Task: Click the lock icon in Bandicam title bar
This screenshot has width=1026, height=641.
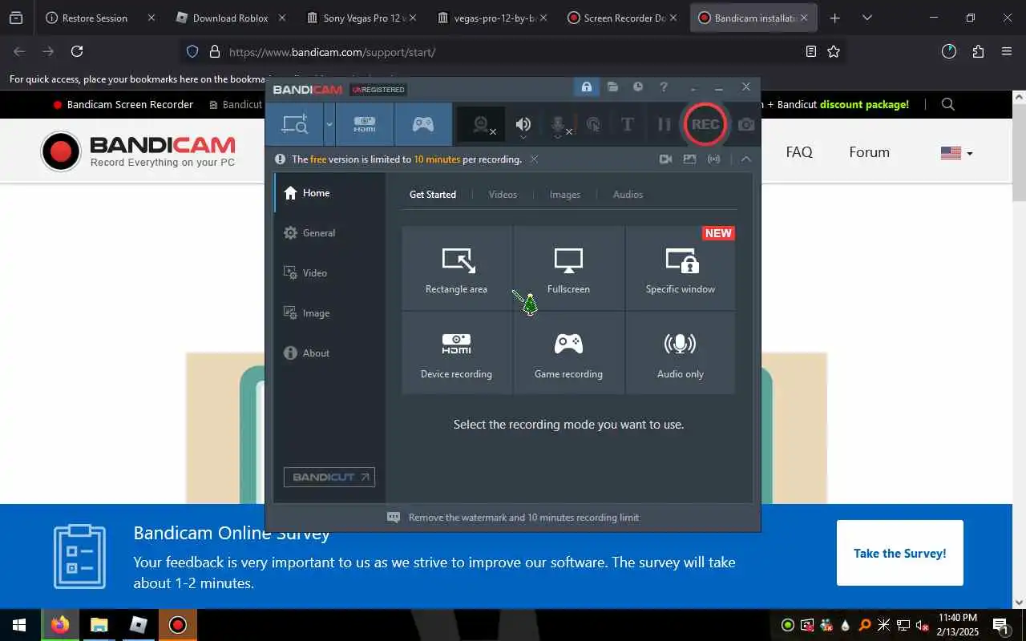Action: coord(587,87)
